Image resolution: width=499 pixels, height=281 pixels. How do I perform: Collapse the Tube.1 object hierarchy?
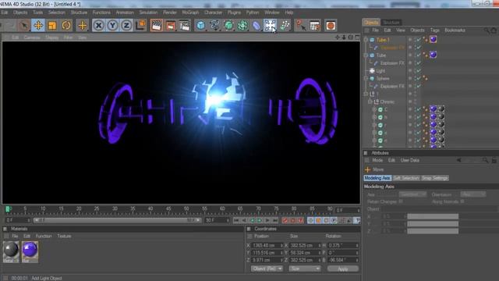point(366,40)
